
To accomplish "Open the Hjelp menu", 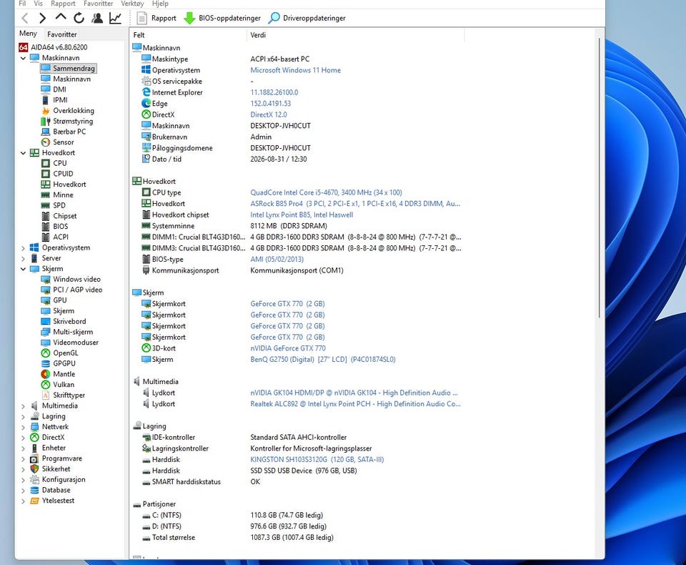I will (160, 4).
